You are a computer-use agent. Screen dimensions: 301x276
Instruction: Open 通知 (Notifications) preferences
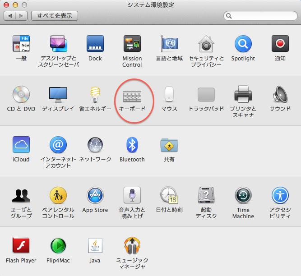[280, 44]
